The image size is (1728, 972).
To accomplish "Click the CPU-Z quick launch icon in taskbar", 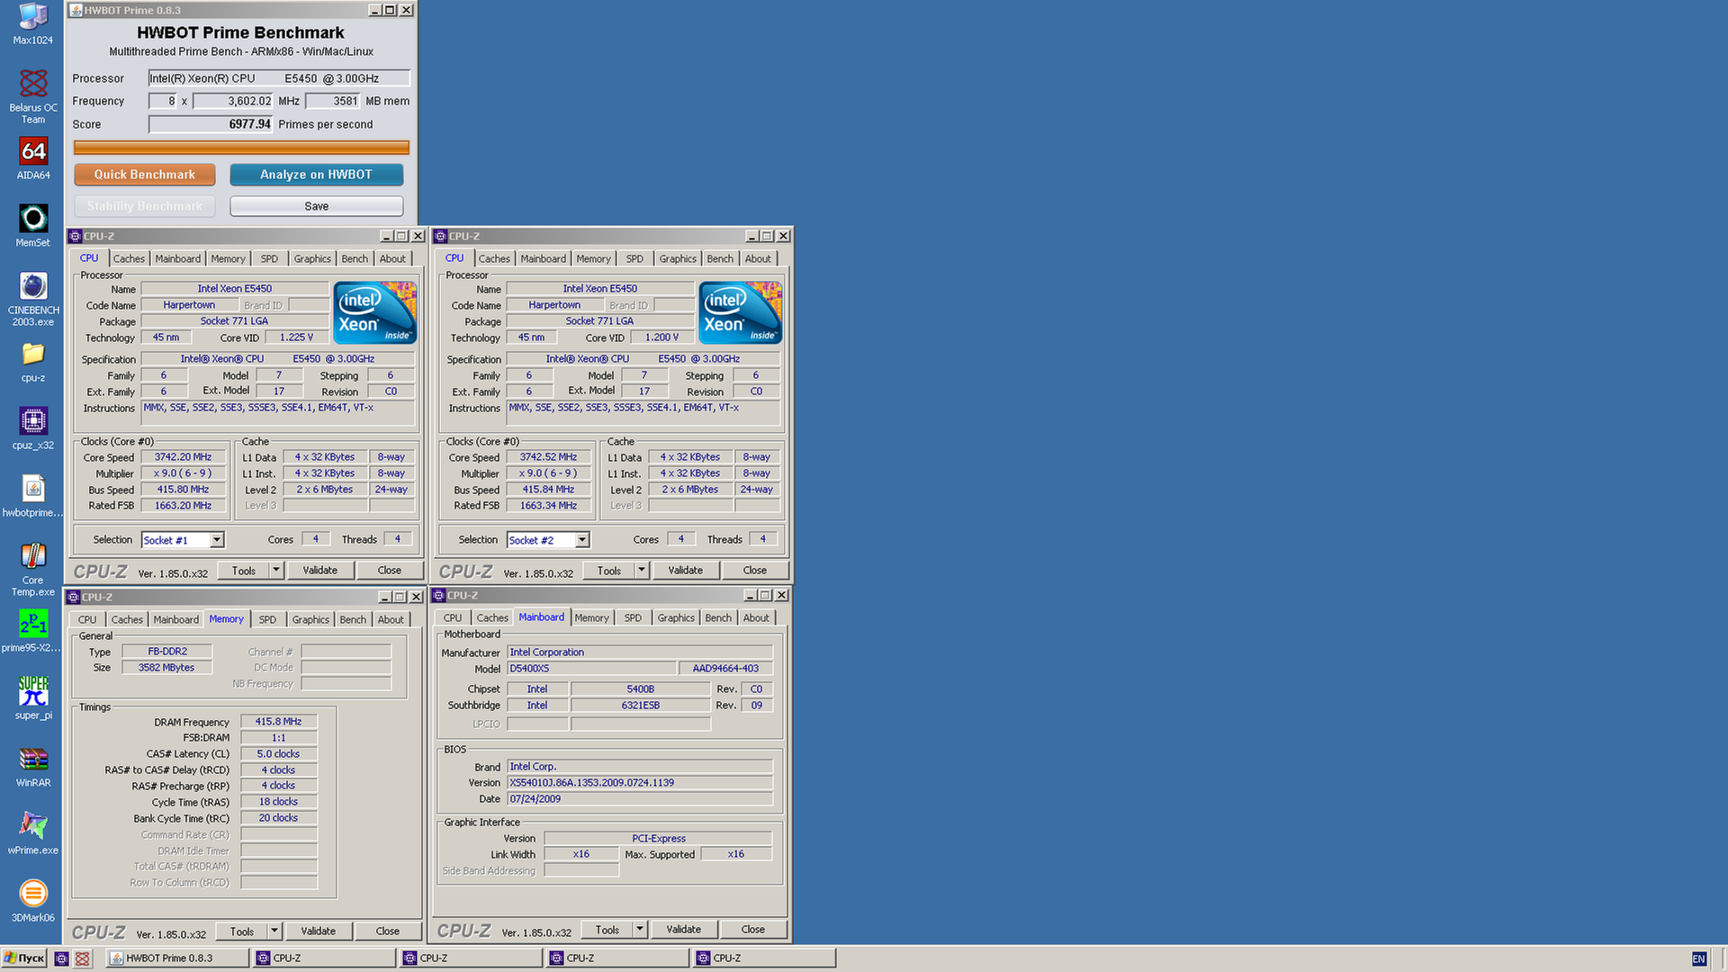I will 61,958.
